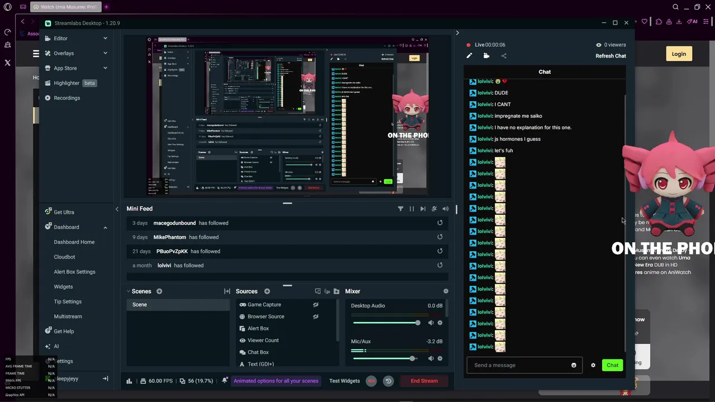Open Alert Box Settings menu item

(74, 272)
